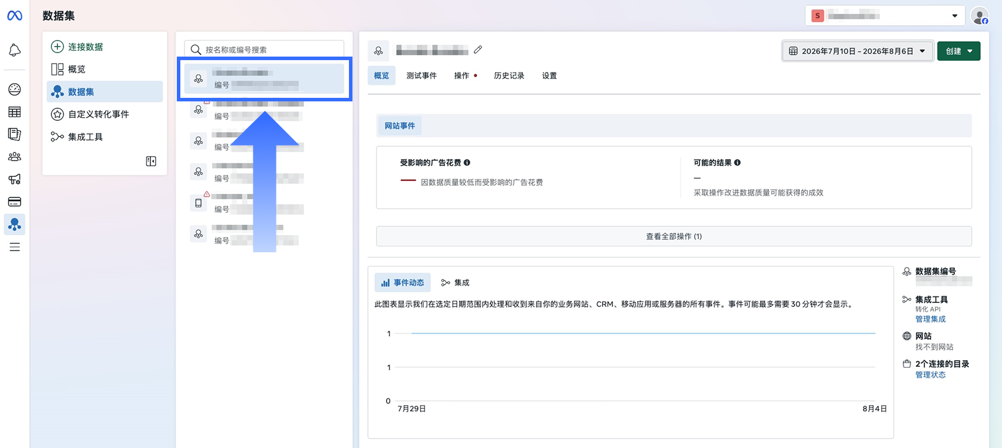Open the billing card icon
The width and height of the screenshot is (1002, 448).
(15, 202)
